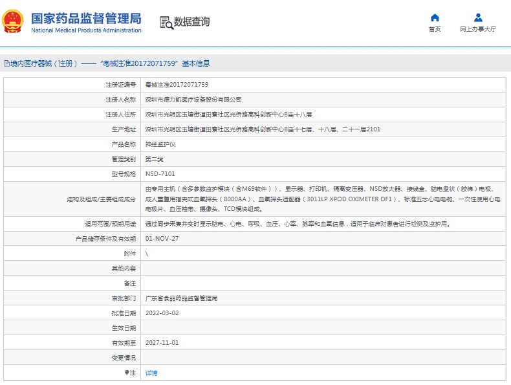Click the document icon before 境内医疗器械

tap(6, 63)
